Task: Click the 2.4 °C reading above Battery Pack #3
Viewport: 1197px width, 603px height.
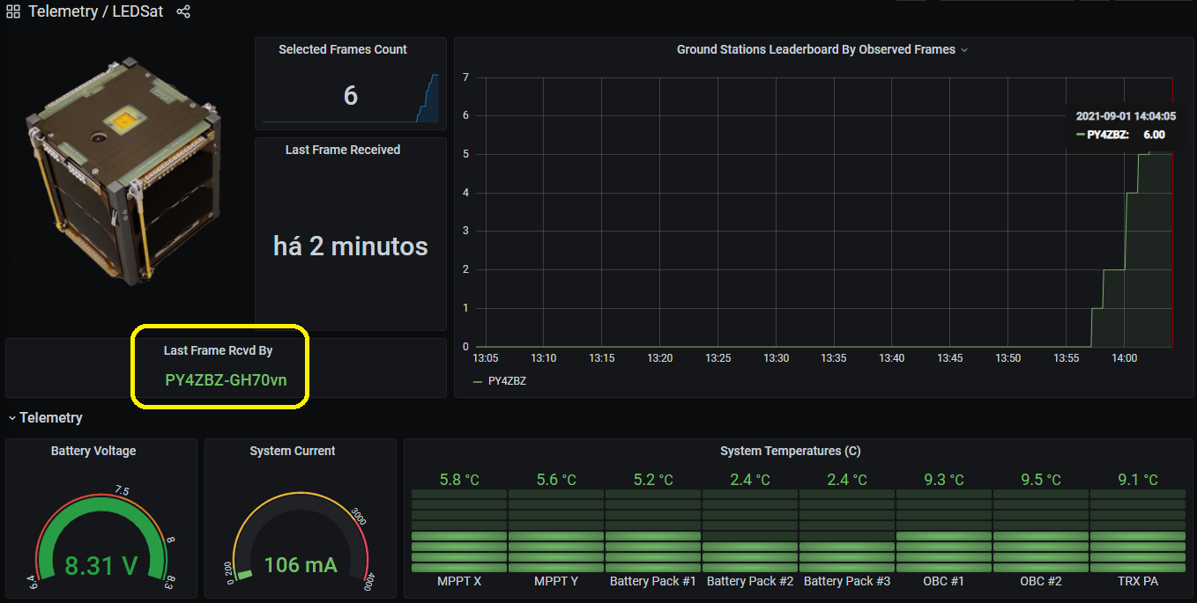Action: point(847,480)
